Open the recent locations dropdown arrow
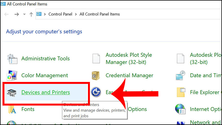 [x=24, y=14]
